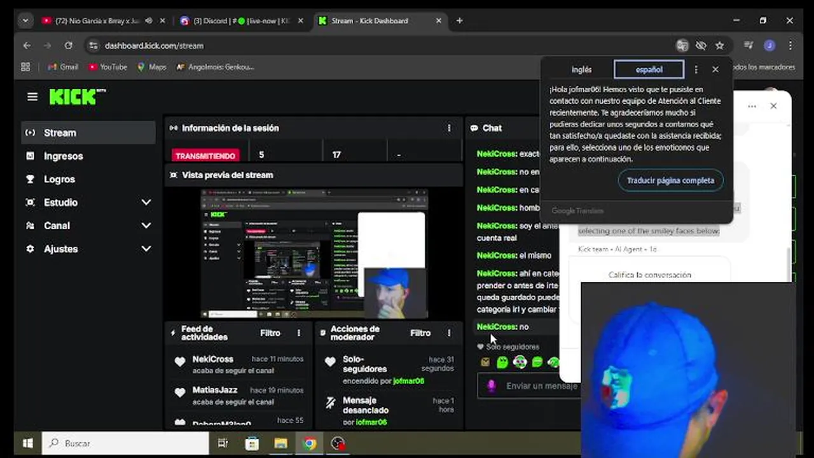Viewport: 814px width, 458px height.
Task: Switch to the Nio Garcia YouTube tab
Action: click(95, 20)
